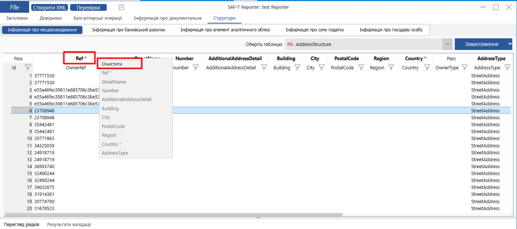Click the OwnerType column filter icon
Screen dimensions: 517x229
pos(464,67)
